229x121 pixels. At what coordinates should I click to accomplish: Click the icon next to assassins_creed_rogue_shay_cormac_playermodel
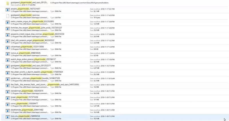[x=8, y=35]
